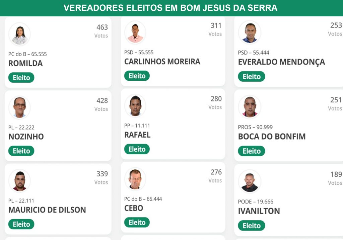The height and width of the screenshot is (240, 343).
Task: Click Romilda's candidate photo
Action: click(19, 34)
